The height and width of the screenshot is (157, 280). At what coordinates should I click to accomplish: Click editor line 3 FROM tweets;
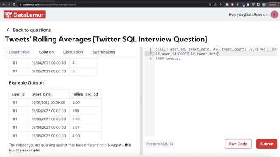coord(168,58)
